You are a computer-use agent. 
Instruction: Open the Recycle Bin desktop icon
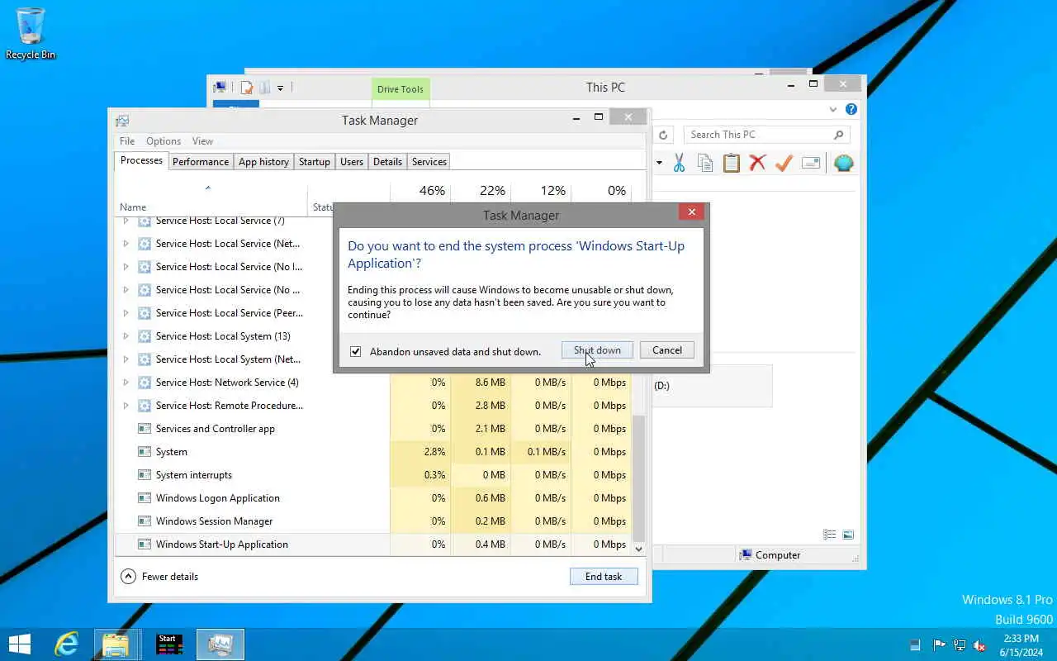pos(31,33)
